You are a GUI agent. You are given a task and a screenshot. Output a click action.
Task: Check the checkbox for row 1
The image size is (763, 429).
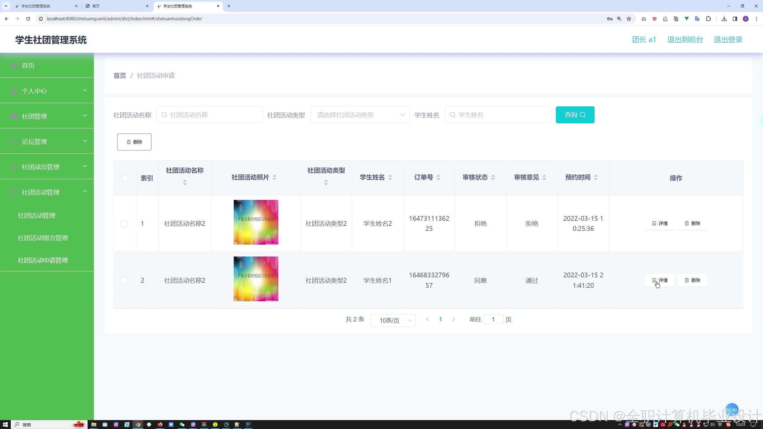[124, 224]
